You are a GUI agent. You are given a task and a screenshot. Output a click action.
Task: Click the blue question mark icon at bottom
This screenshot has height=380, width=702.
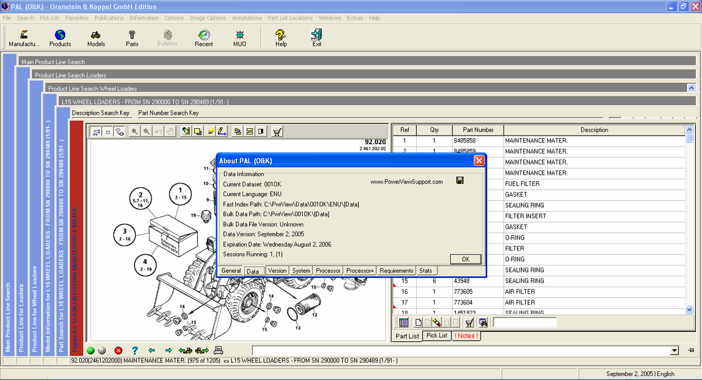(135, 350)
